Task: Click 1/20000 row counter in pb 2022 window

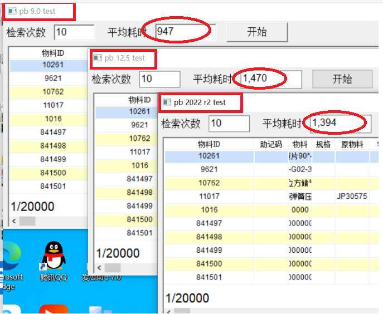Action: [187, 298]
